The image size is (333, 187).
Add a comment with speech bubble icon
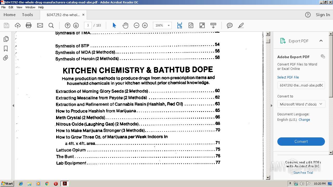[229, 25]
